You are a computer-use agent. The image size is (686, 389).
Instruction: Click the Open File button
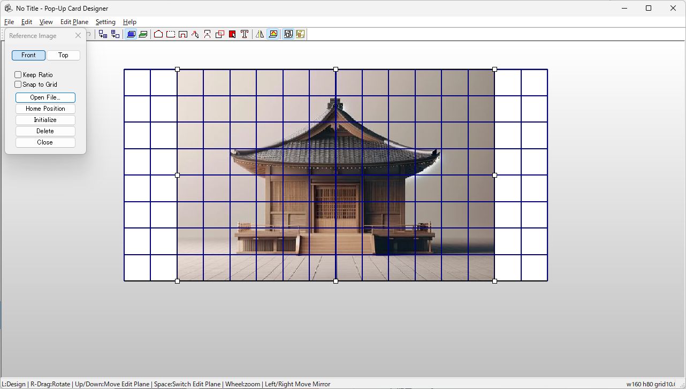45,97
